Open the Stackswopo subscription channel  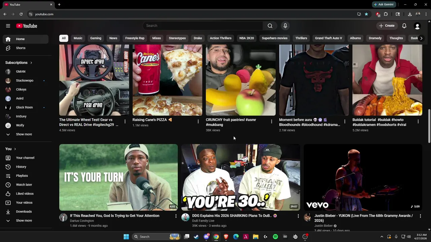[26, 81]
